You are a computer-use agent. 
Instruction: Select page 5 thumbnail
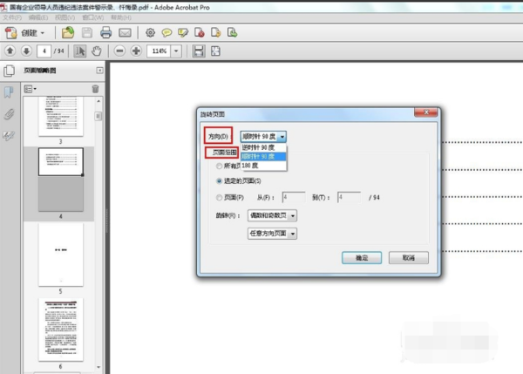point(61,255)
